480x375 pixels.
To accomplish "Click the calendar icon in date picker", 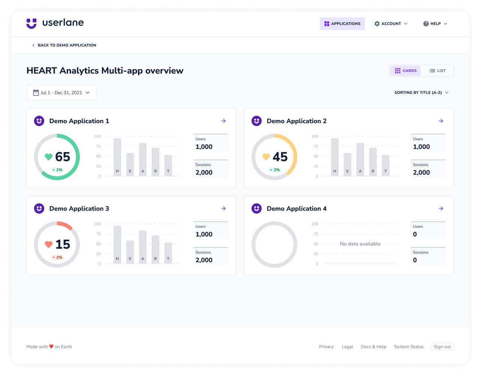I will point(36,93).
